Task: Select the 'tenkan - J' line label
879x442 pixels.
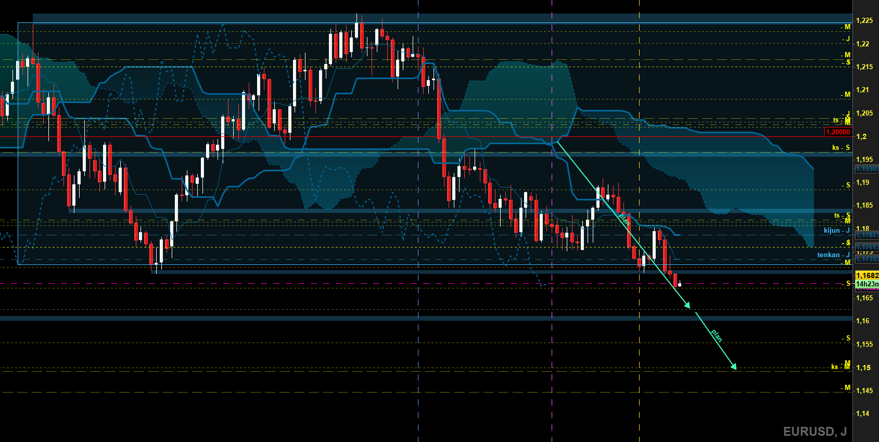Action: [x=833, y=255]
